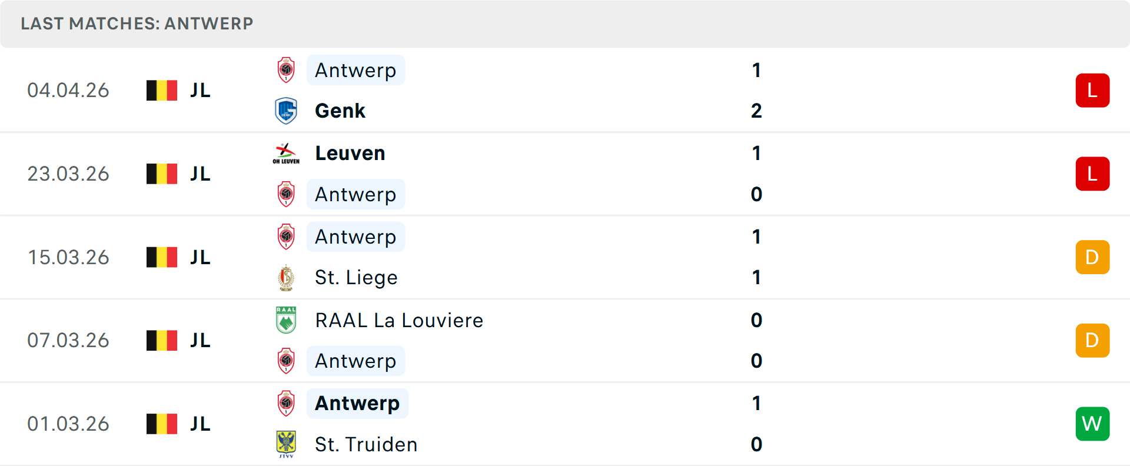The height and width of the screenshot is (466, 1130).
Task: Click the green W result badge
Action: pyautogui.click(x=1092, y=424)
